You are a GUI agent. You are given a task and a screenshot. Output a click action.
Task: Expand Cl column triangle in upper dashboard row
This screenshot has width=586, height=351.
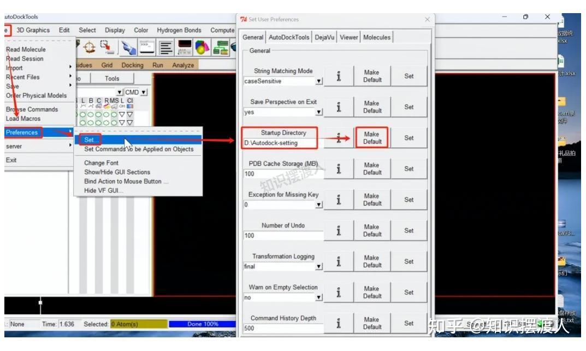(x=129, y=114)
